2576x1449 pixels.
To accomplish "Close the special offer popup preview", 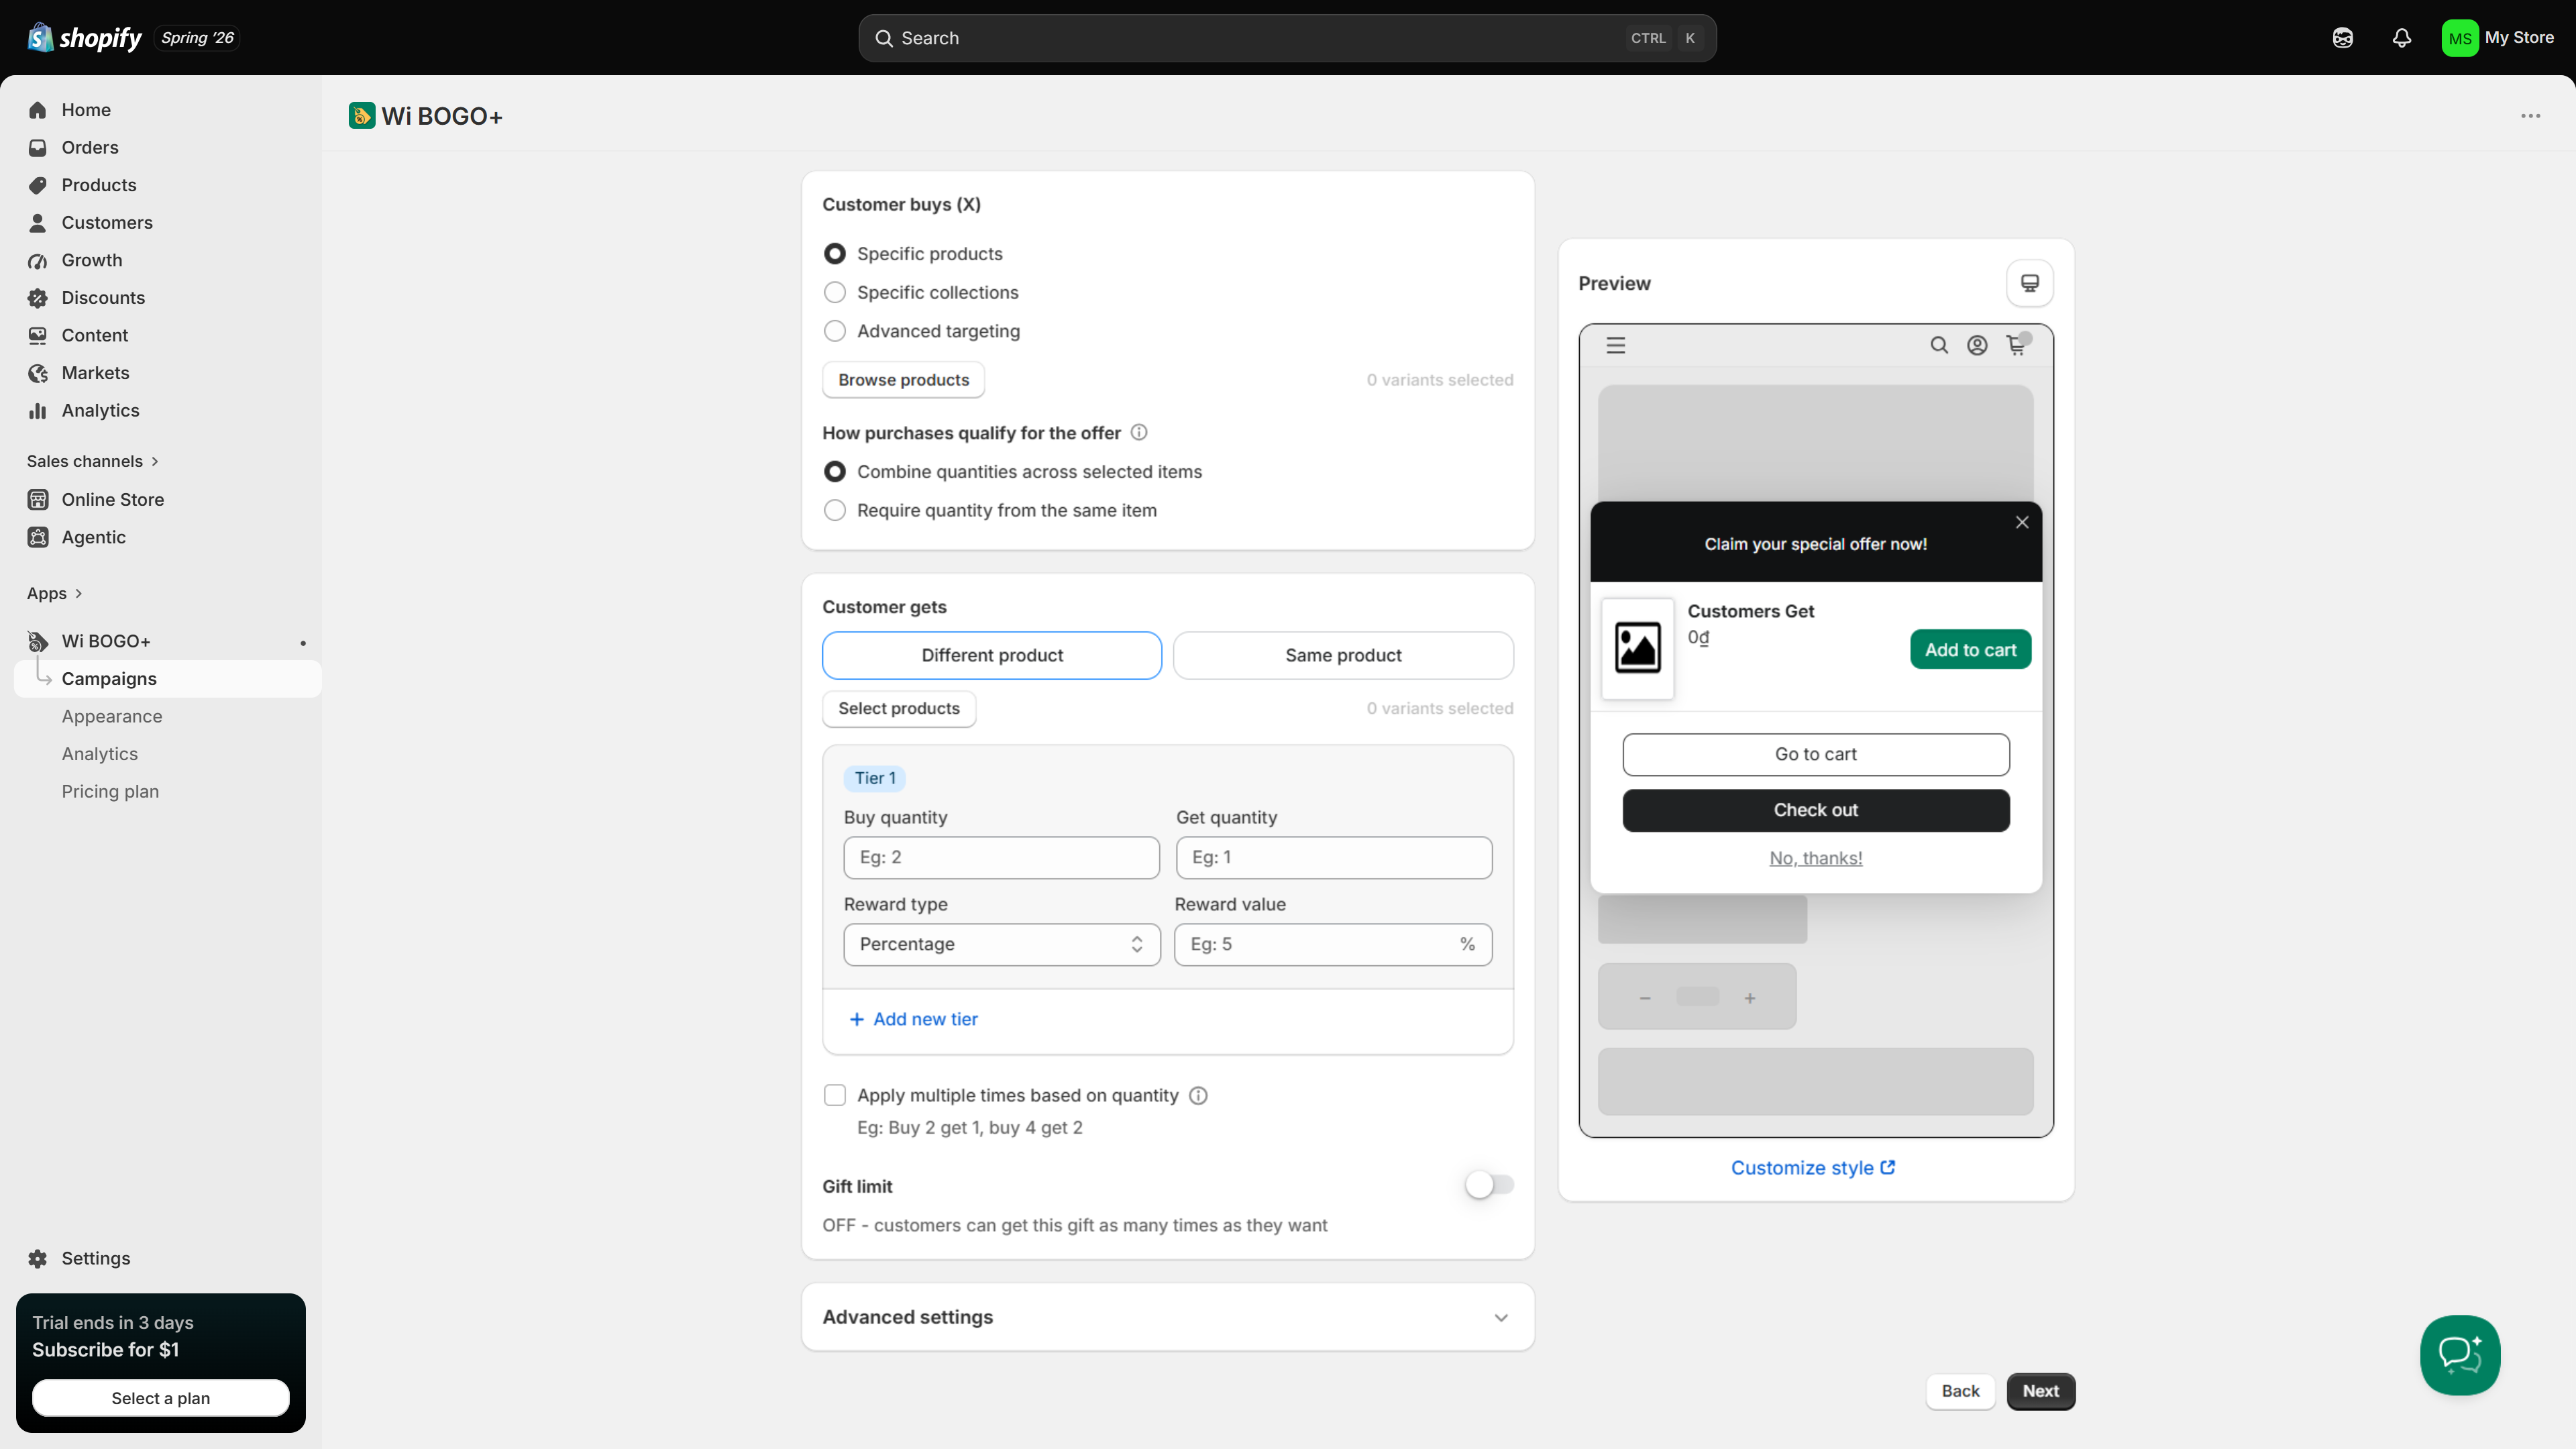I will [2022, 522].
